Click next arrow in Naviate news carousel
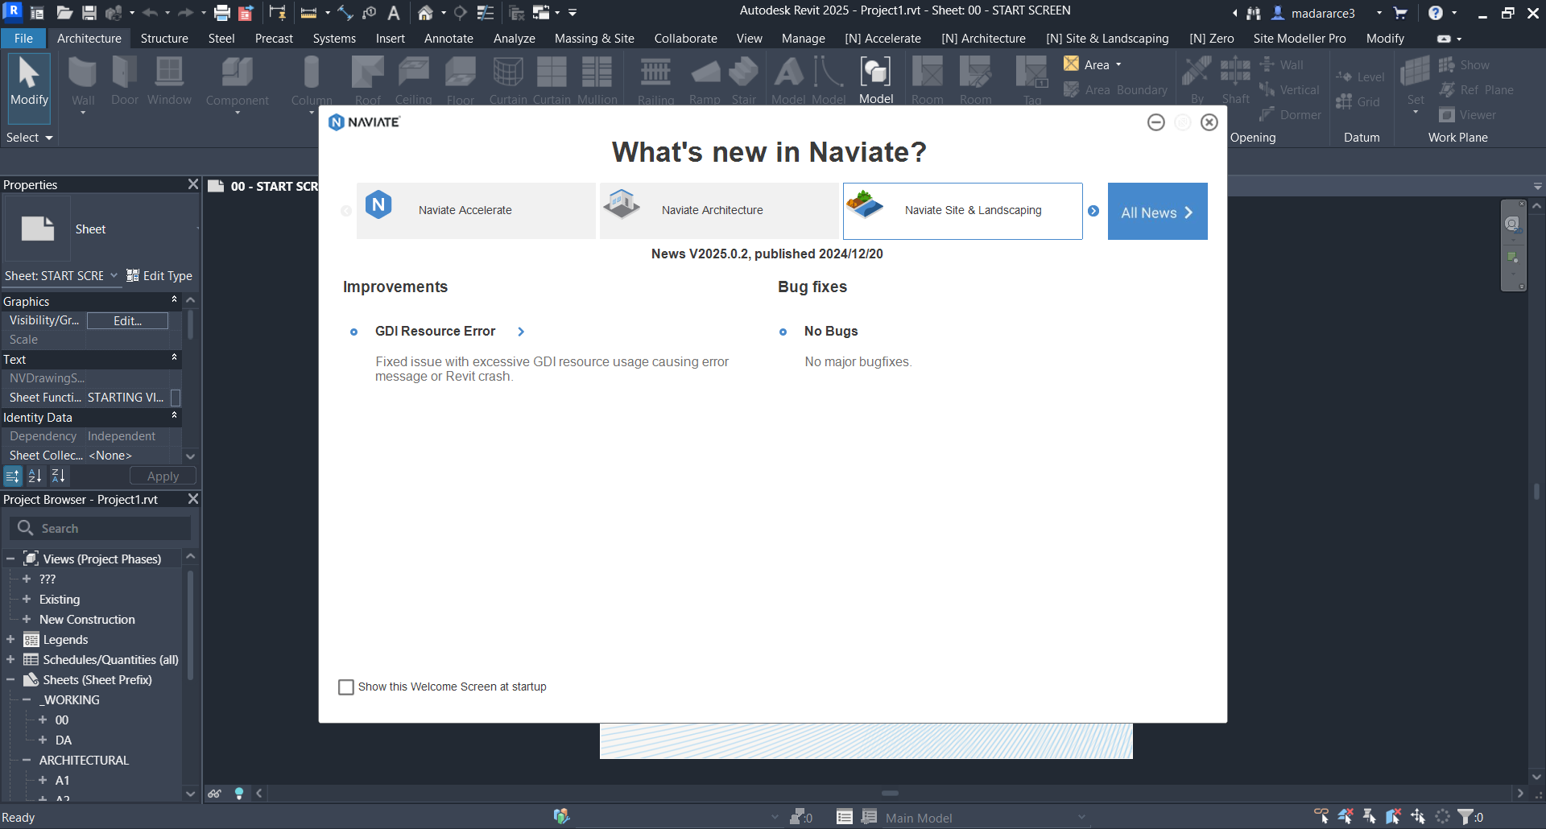 click(x=1093, y=211)
